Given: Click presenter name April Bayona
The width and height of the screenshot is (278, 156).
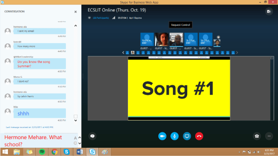Looking at the screenshot, I should (x=135, y=18).
